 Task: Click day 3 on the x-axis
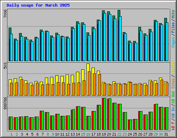22,134
